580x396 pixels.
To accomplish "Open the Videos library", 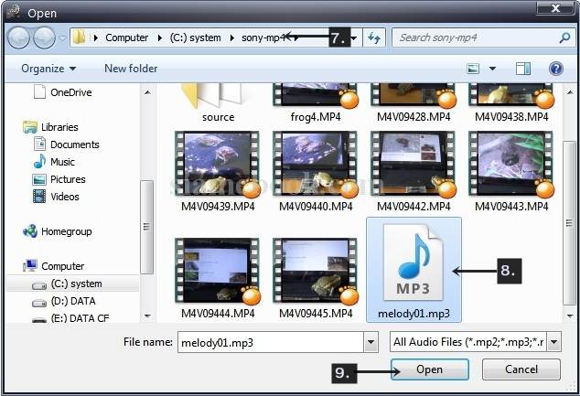I will tap(65, 197).
